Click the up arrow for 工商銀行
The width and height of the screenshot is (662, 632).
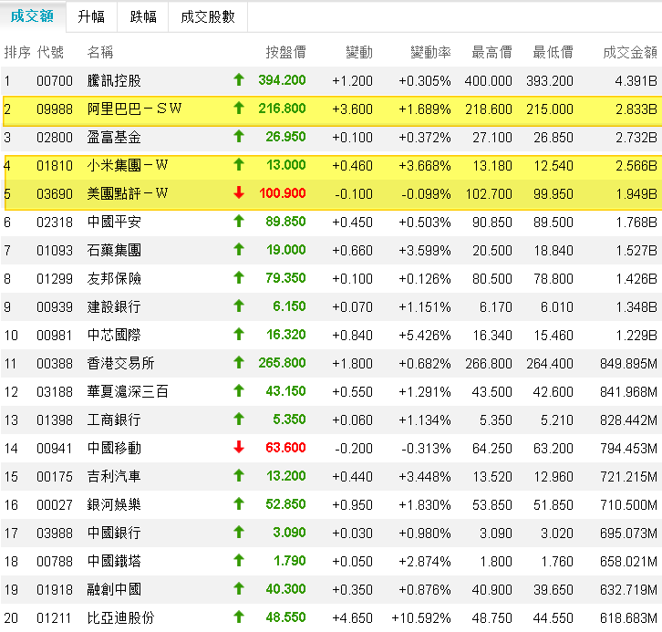click(x=239, y=419)
